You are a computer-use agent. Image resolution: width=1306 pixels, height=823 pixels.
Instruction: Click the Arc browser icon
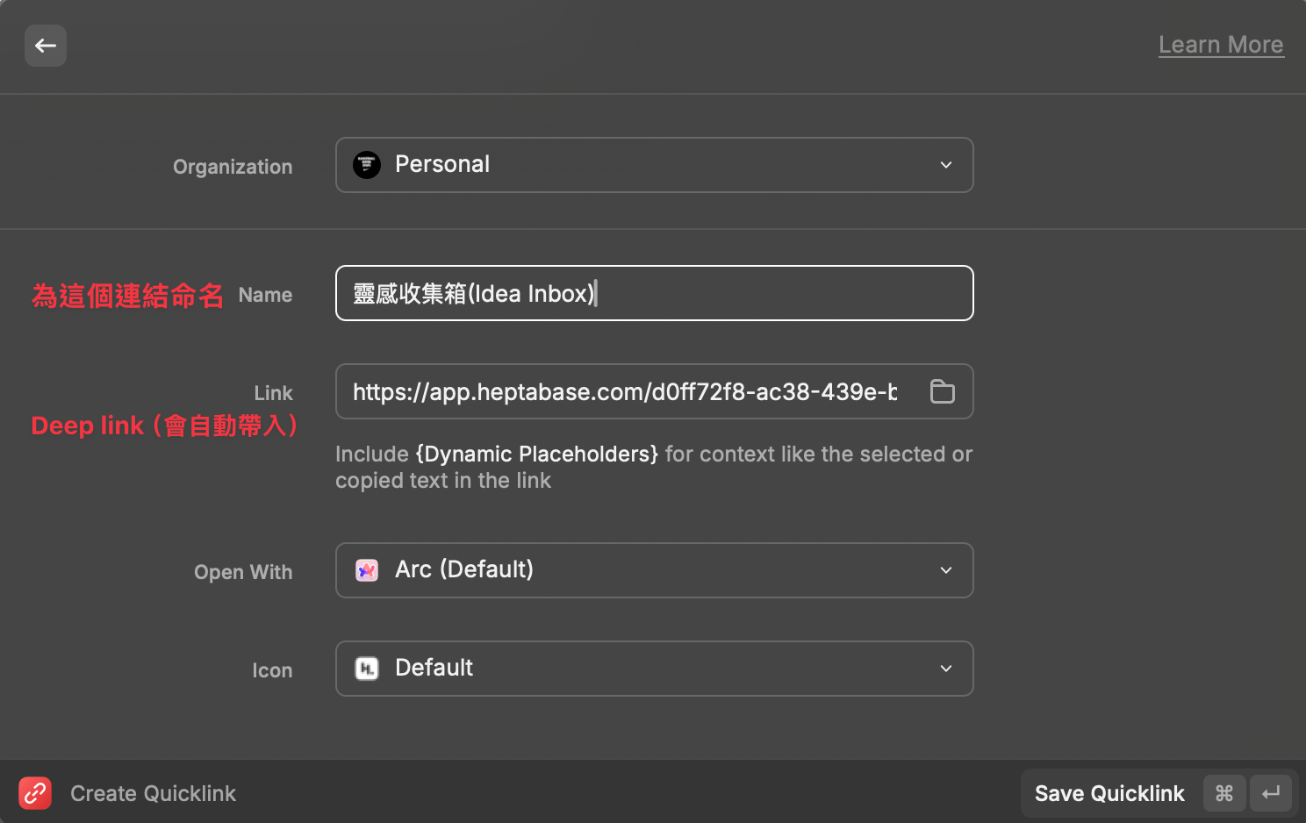[367, 569]
